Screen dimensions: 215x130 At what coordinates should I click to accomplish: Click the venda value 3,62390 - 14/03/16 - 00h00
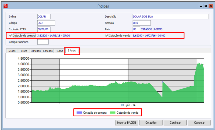point(149,36)
